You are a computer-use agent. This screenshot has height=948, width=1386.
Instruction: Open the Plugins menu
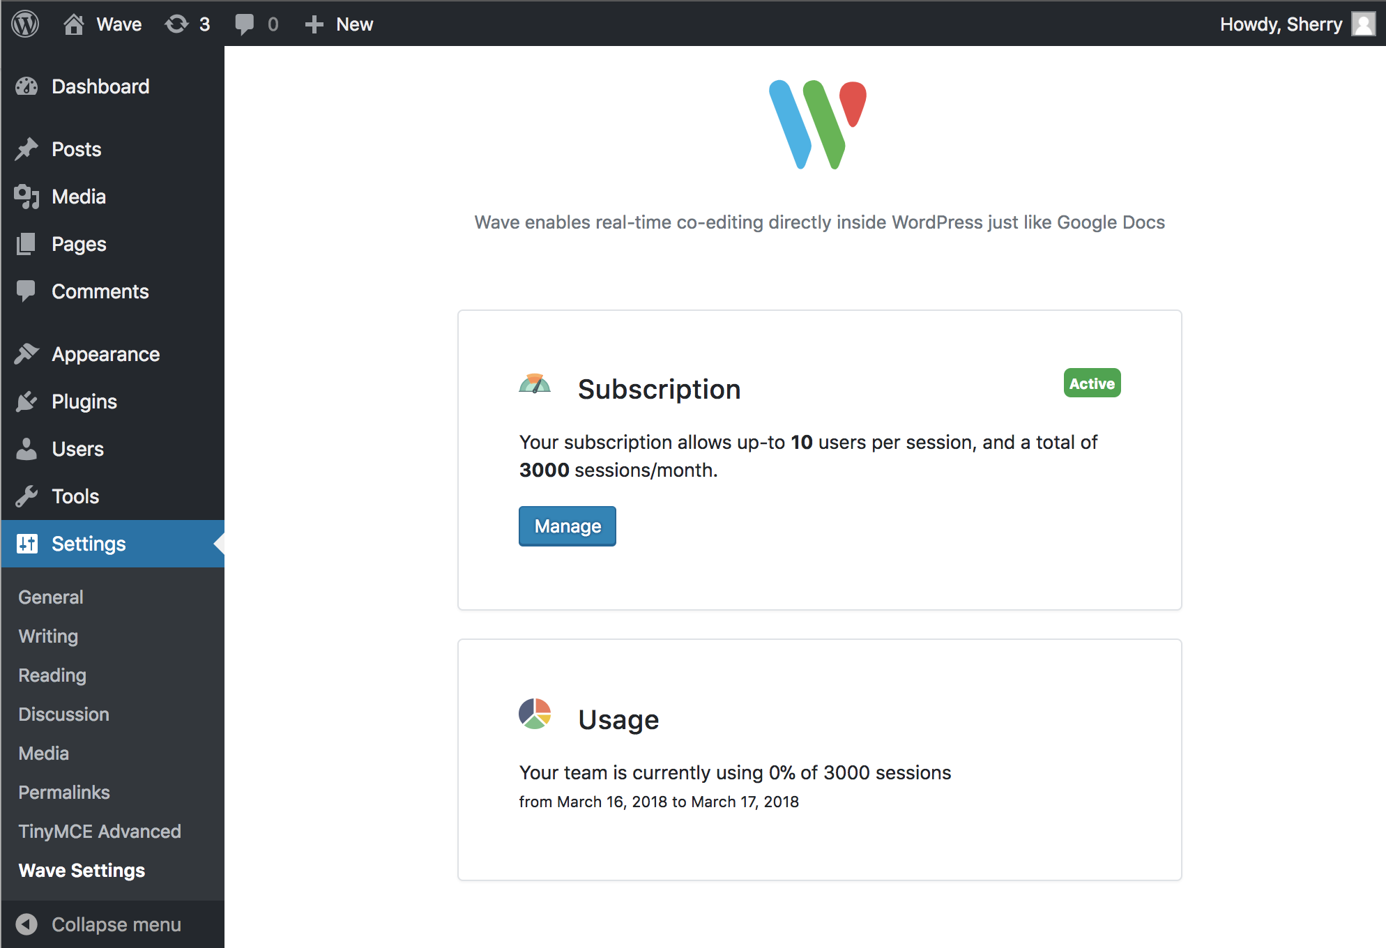pyautogui.click(x=84, y=402)
